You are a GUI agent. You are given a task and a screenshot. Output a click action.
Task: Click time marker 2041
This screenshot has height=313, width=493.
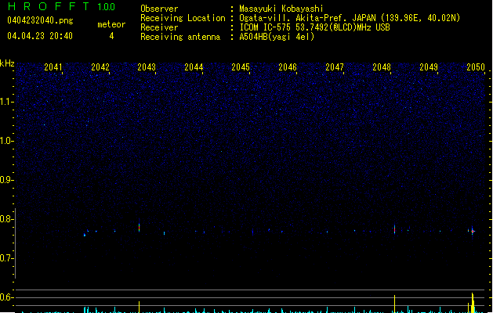[53, 67]
